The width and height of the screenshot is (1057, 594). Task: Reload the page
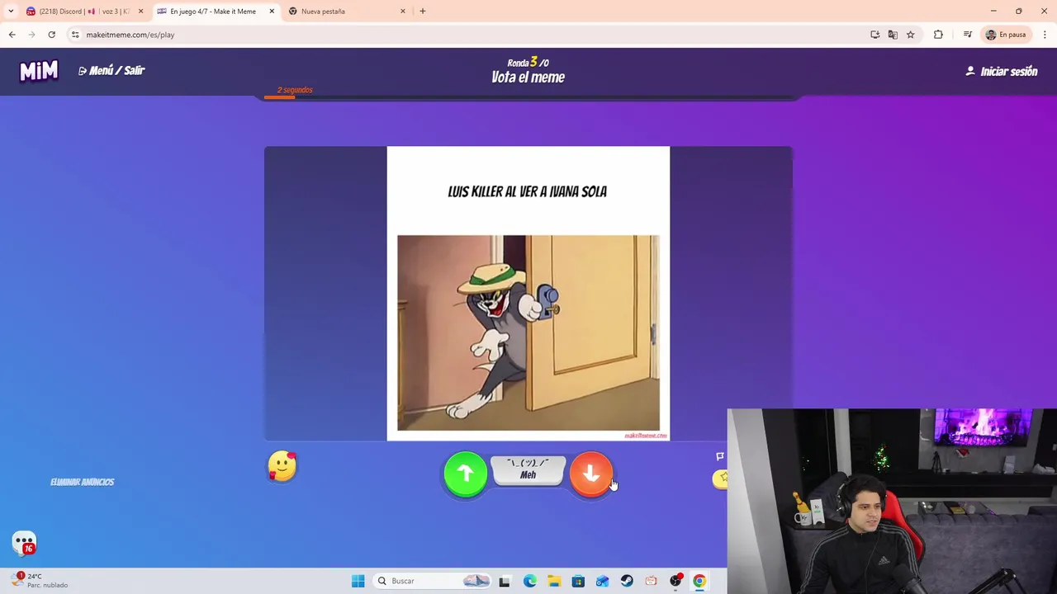51,35
